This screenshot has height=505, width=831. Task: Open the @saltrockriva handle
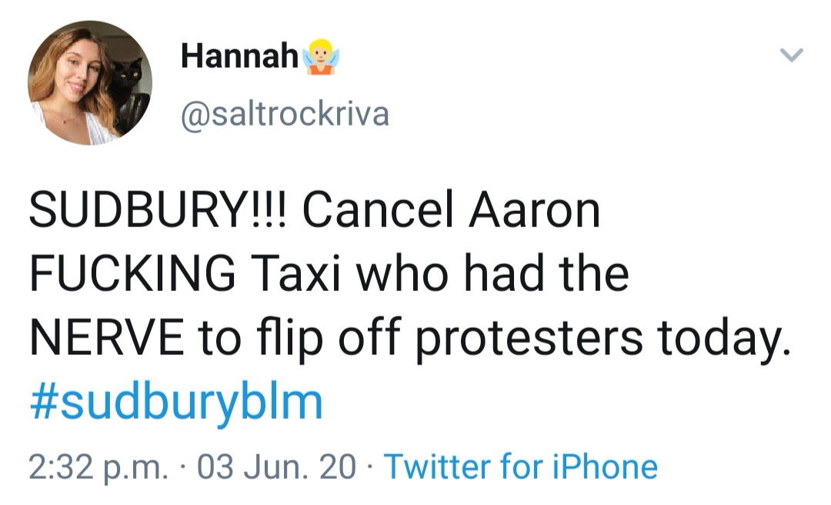285,114
